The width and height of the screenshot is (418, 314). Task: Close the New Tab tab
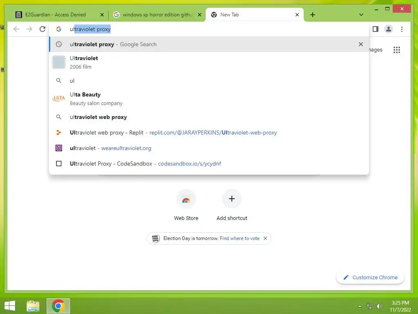point(297,15)
